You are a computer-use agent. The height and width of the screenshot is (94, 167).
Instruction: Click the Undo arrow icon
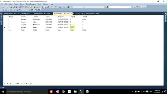[x=52, y=7]
